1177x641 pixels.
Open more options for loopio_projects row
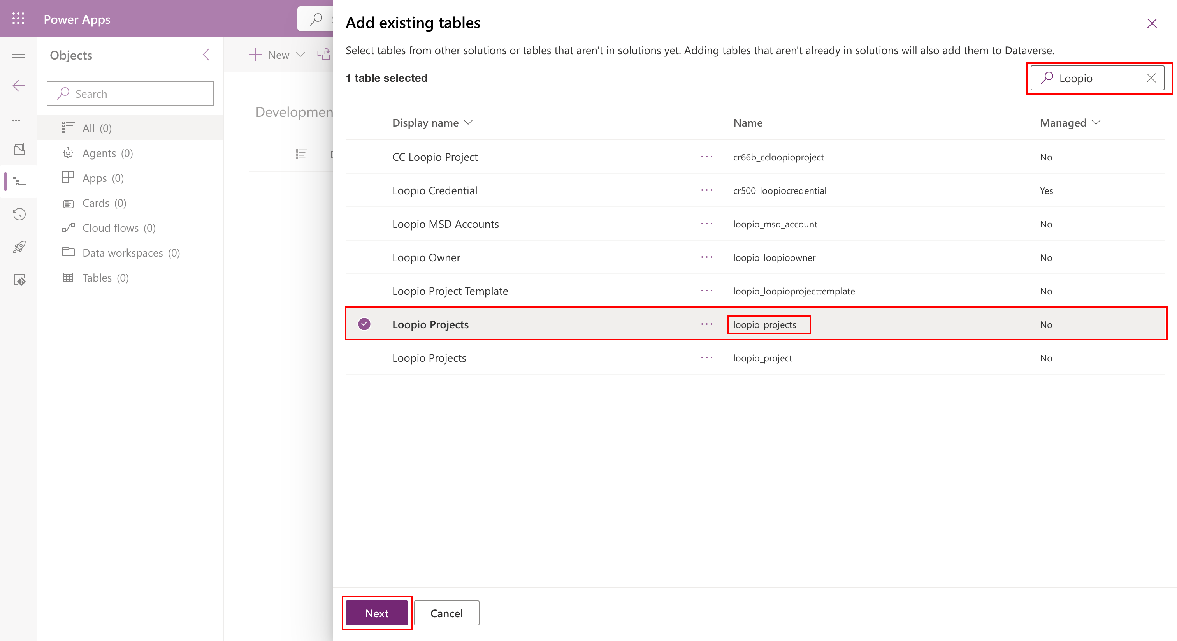[707, 324]
